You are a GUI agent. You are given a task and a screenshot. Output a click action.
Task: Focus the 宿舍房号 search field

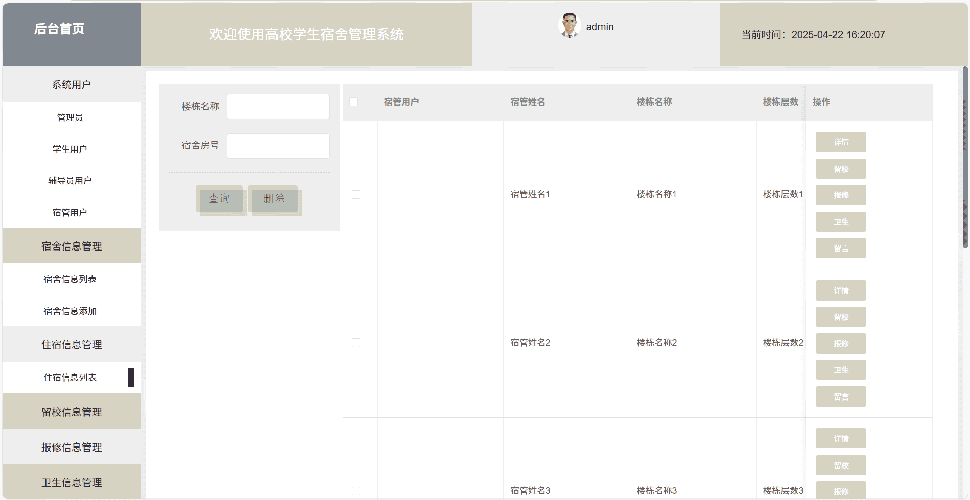point(278,146)
